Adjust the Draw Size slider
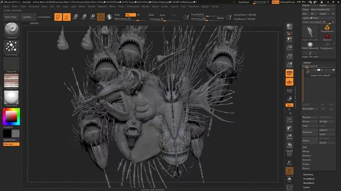The height and width of the screenshot is (191, 341). 207,19
